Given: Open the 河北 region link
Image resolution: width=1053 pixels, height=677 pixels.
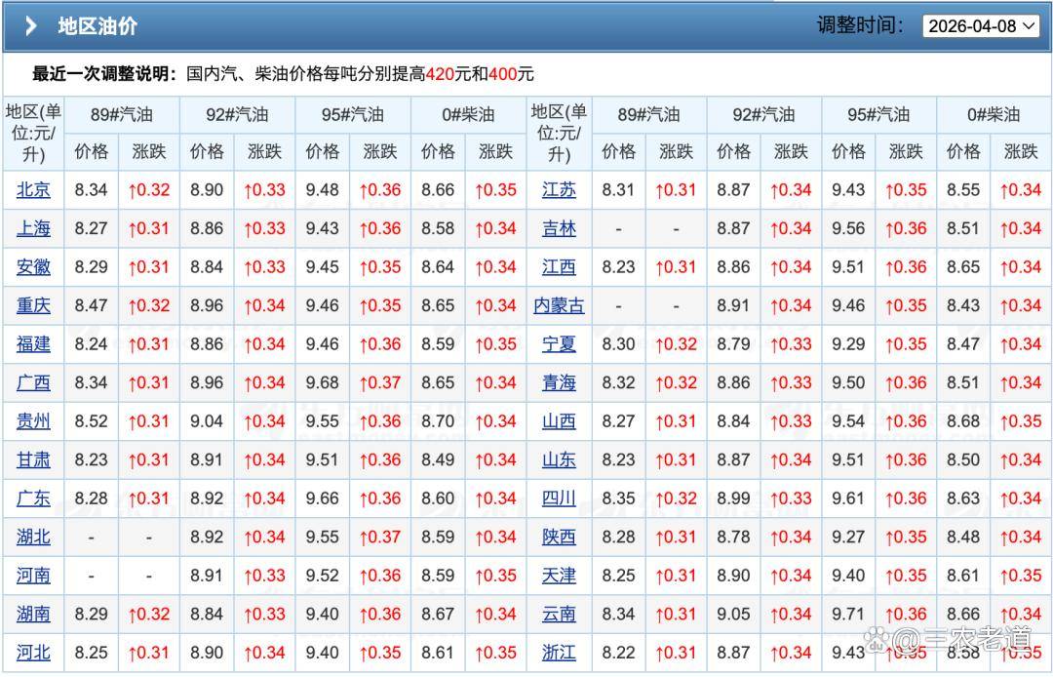Looking at the screenshot, I should pyautogui.click(x=33, y=653).
